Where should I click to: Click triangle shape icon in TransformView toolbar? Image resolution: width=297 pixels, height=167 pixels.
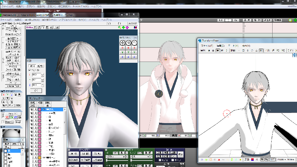256,50
